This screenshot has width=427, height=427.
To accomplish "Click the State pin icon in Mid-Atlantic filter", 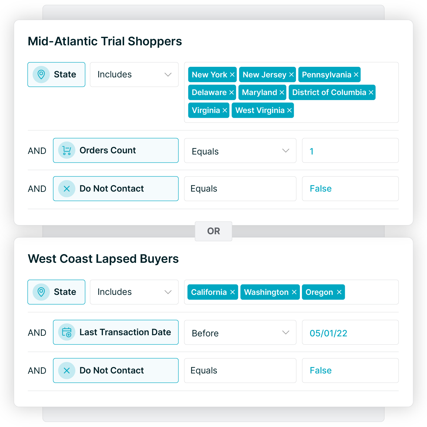I will 41,74.
